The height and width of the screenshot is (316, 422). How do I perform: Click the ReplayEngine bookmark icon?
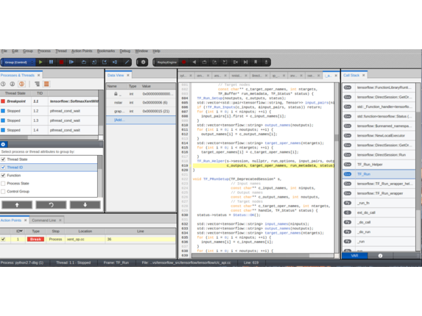pos(256,62)
